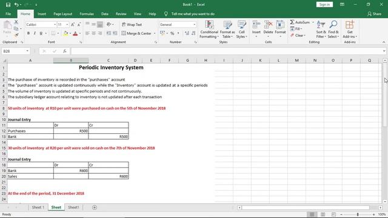The height and width of the screenshot is (218, 388).
Task: Open Conditional Formatting
Action: click(x=209, y=30)
